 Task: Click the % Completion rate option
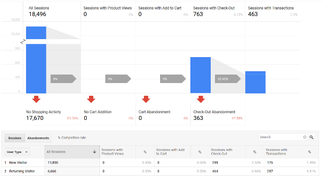[x=72, y=138]
